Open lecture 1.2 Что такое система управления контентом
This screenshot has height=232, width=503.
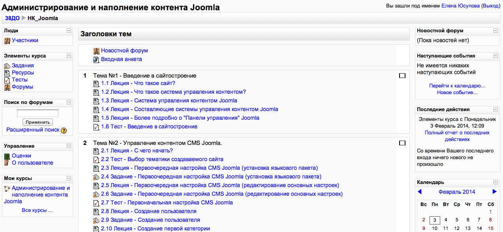173,92
